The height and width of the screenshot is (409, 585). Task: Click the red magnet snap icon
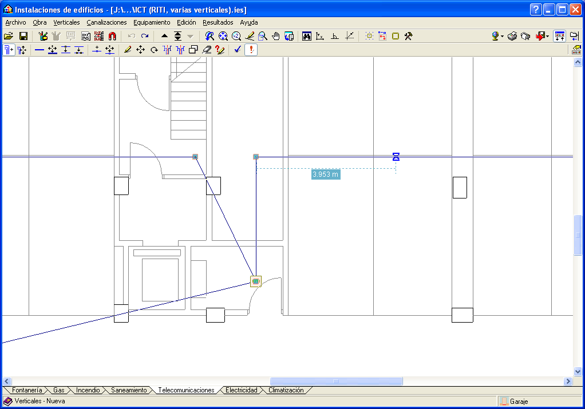coord(112,36)
